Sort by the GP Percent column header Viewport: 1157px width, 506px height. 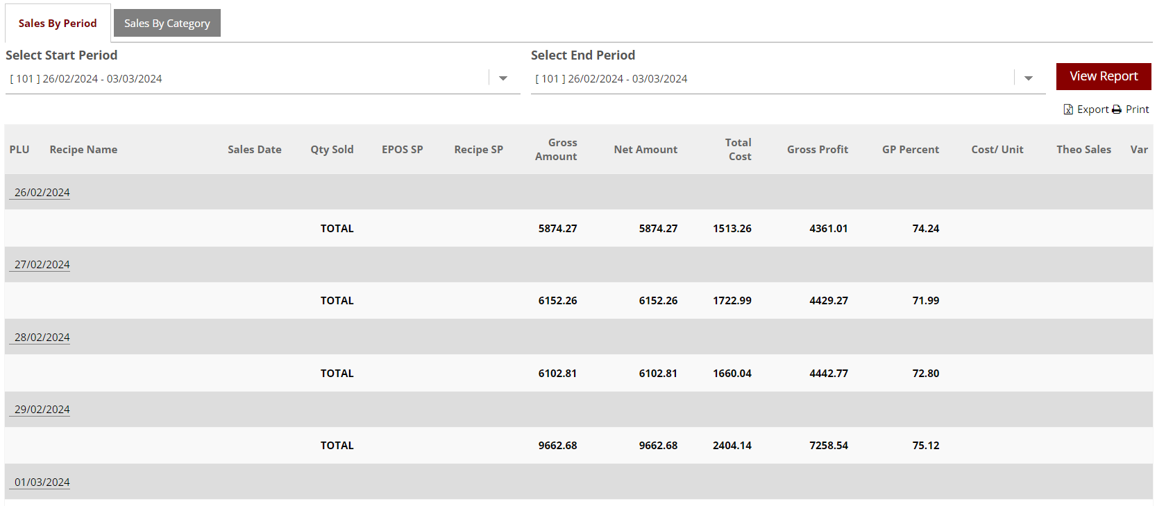pyautogui.click(x=910, y=150)
